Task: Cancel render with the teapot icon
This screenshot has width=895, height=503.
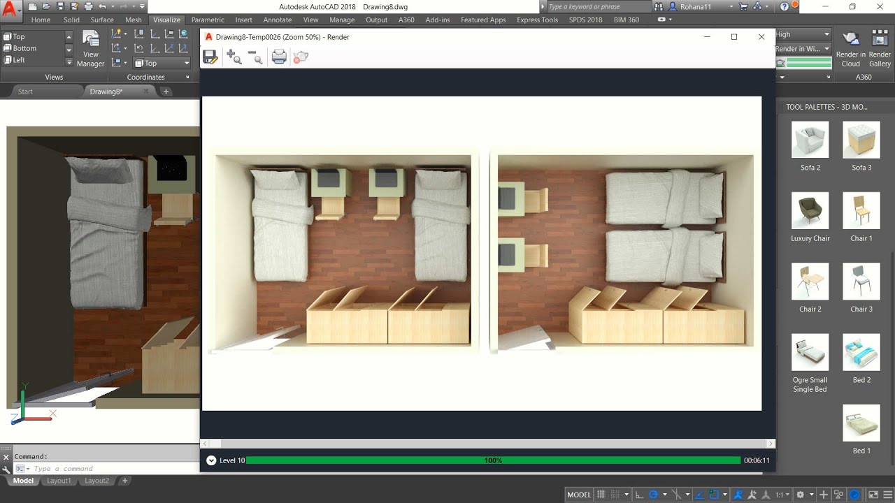Action: tap(301, 57)
